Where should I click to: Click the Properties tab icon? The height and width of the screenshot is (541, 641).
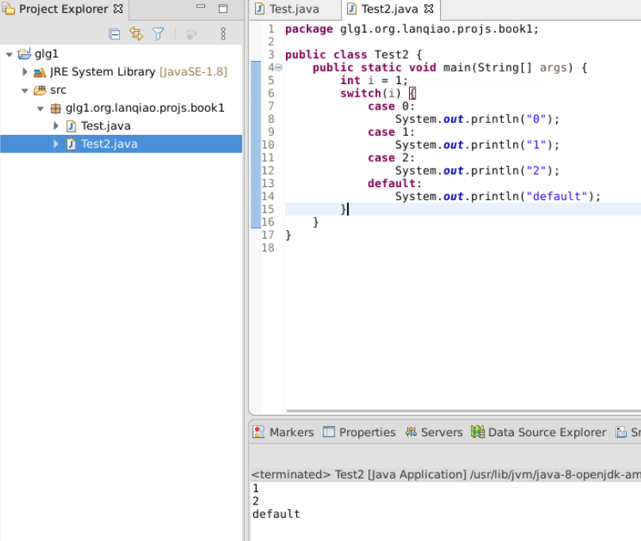click(329, 432)
